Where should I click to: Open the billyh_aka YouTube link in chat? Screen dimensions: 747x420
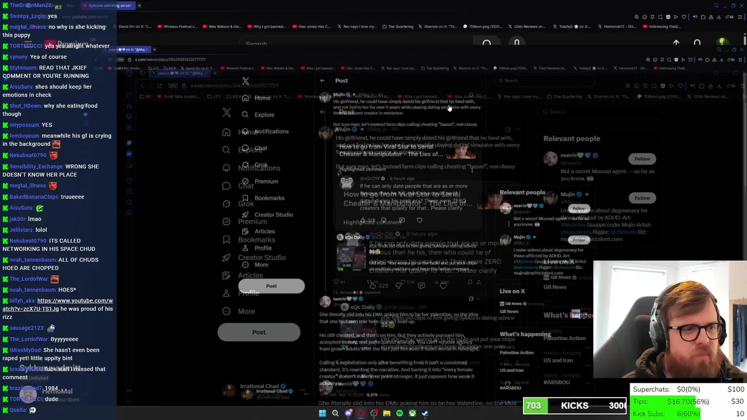click(58, 304)
